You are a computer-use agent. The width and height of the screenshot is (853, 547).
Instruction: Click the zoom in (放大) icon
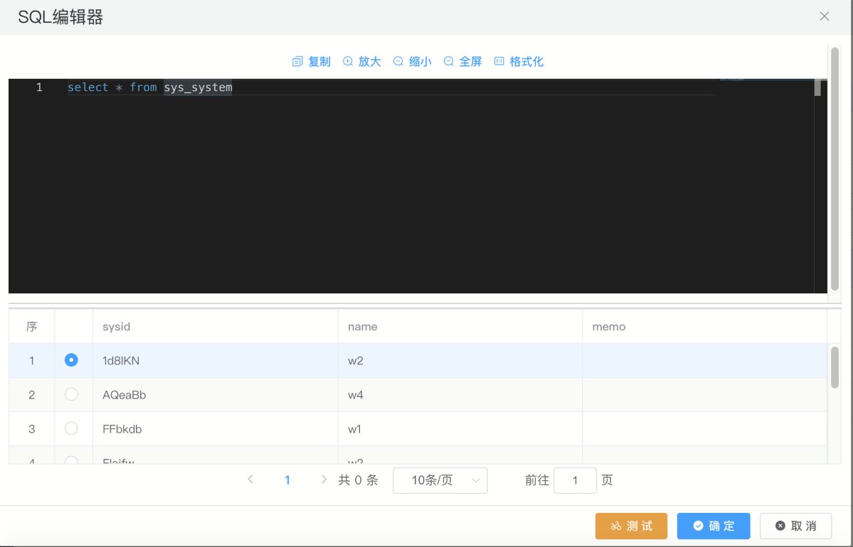tap(348, 62)
